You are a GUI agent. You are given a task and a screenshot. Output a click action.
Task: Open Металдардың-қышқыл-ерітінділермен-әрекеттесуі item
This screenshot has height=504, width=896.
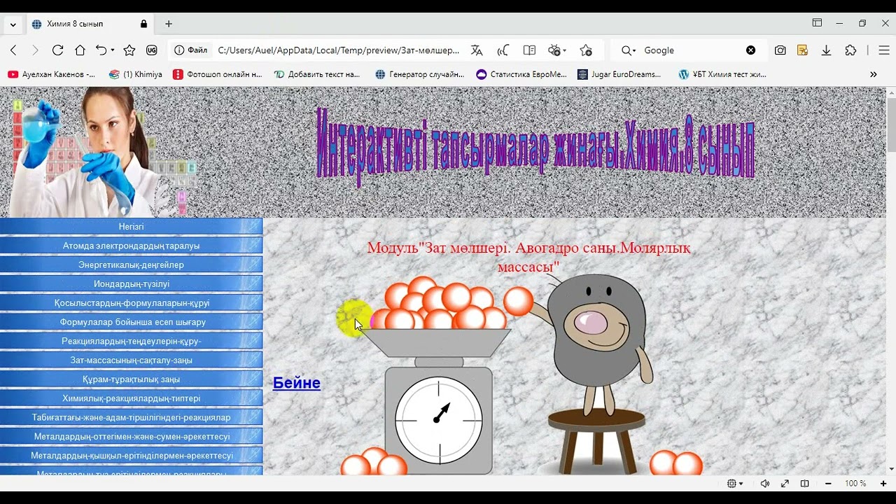tap(131, 455)
